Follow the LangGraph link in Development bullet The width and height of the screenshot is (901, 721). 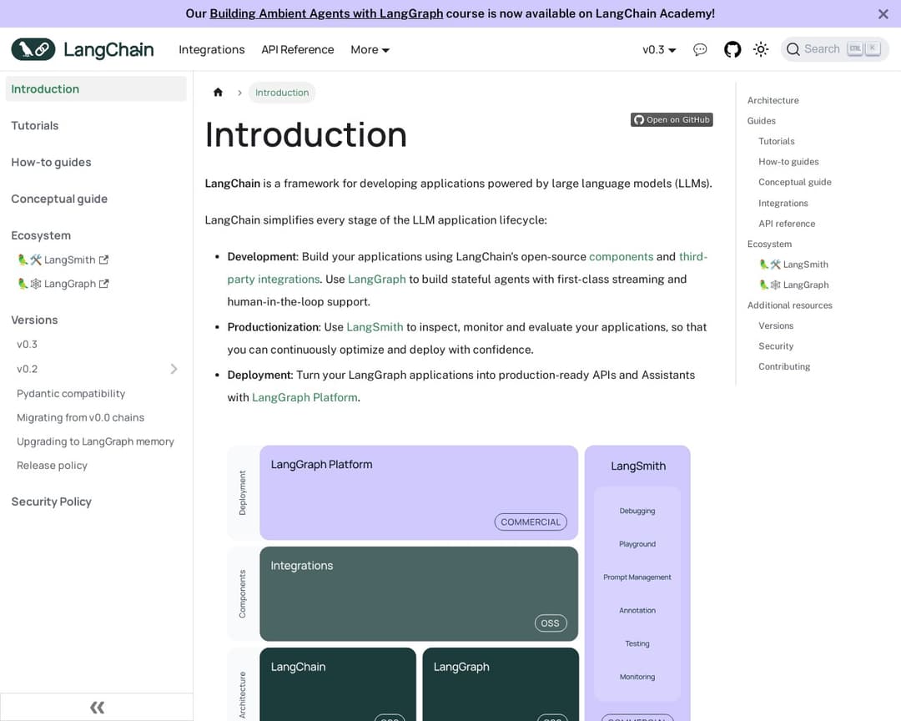(377, 279)
